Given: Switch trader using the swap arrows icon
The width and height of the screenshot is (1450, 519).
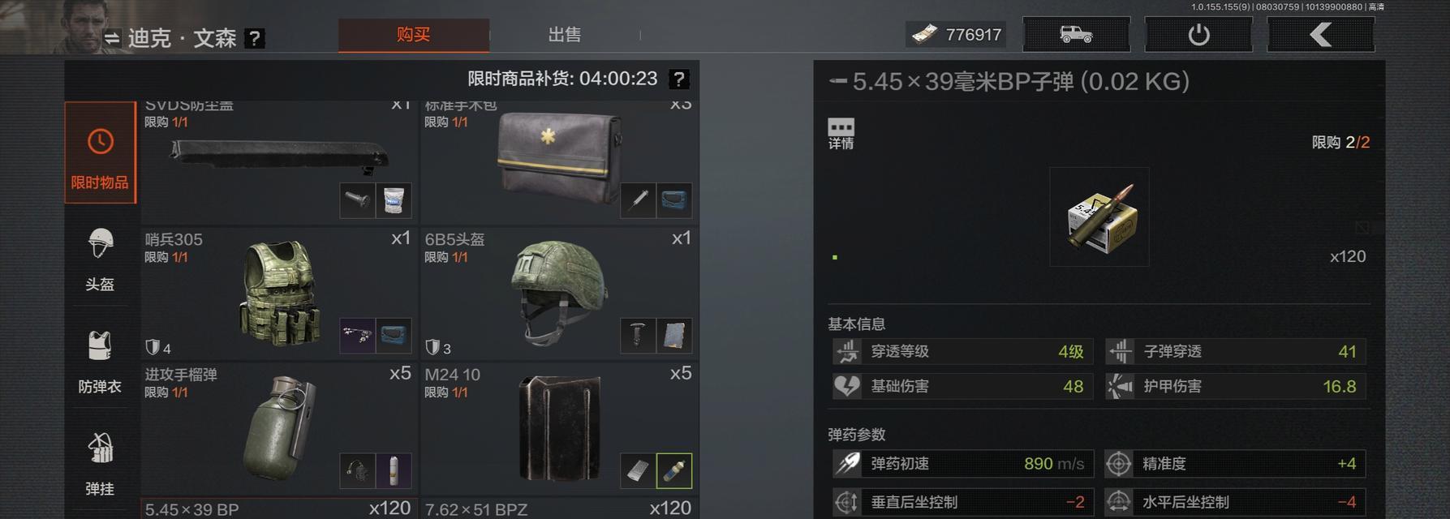Looking at the screenshot, I should coord(112,38).
